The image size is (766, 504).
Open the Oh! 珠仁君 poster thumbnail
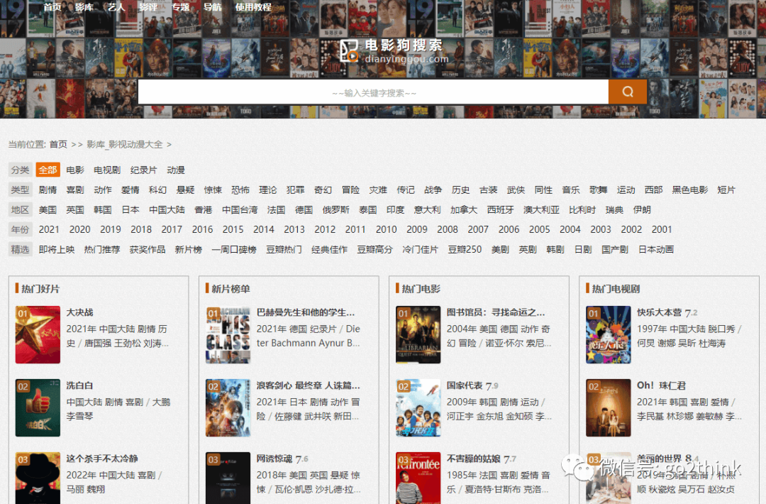point(609,407)
